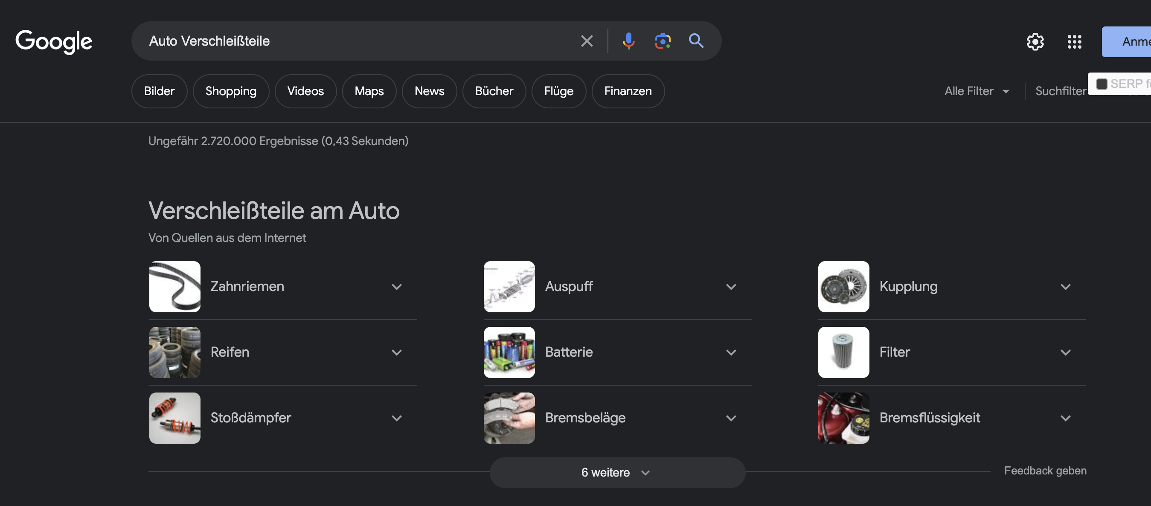Open the Bilder results tab

click(159, 91)
